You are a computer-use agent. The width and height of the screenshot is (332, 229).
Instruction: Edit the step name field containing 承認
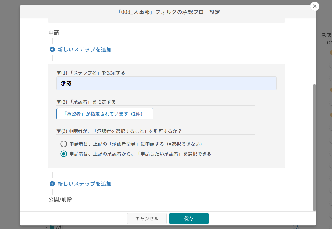(167, 83)
